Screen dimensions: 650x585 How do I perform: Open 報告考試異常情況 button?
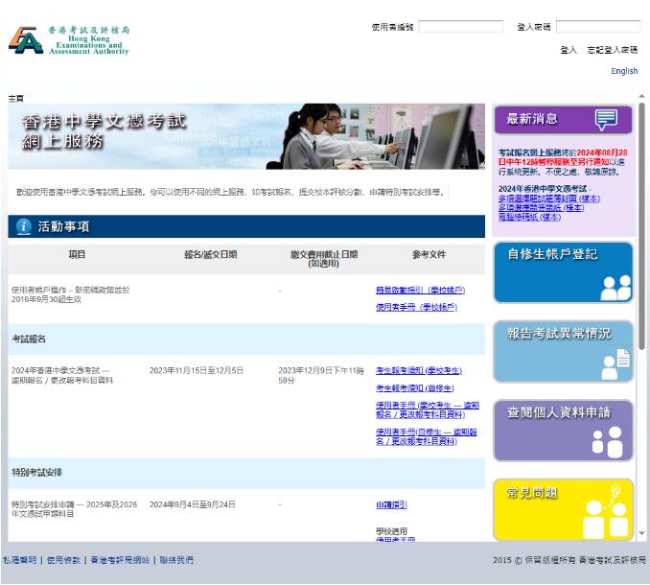563,352
